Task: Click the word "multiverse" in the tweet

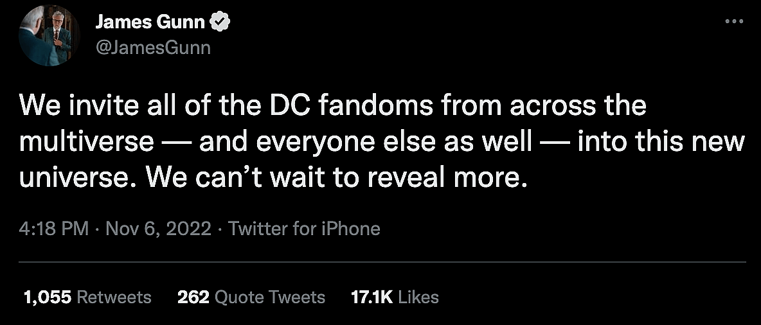Action: tap(87, 141)
